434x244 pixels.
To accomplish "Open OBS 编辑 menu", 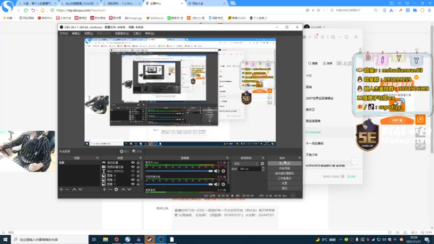I will tap(76, 34).
